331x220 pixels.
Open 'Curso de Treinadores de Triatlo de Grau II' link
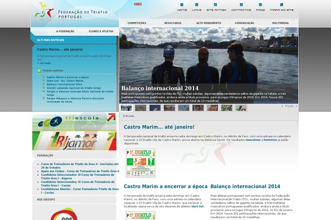tap(80, 166)
